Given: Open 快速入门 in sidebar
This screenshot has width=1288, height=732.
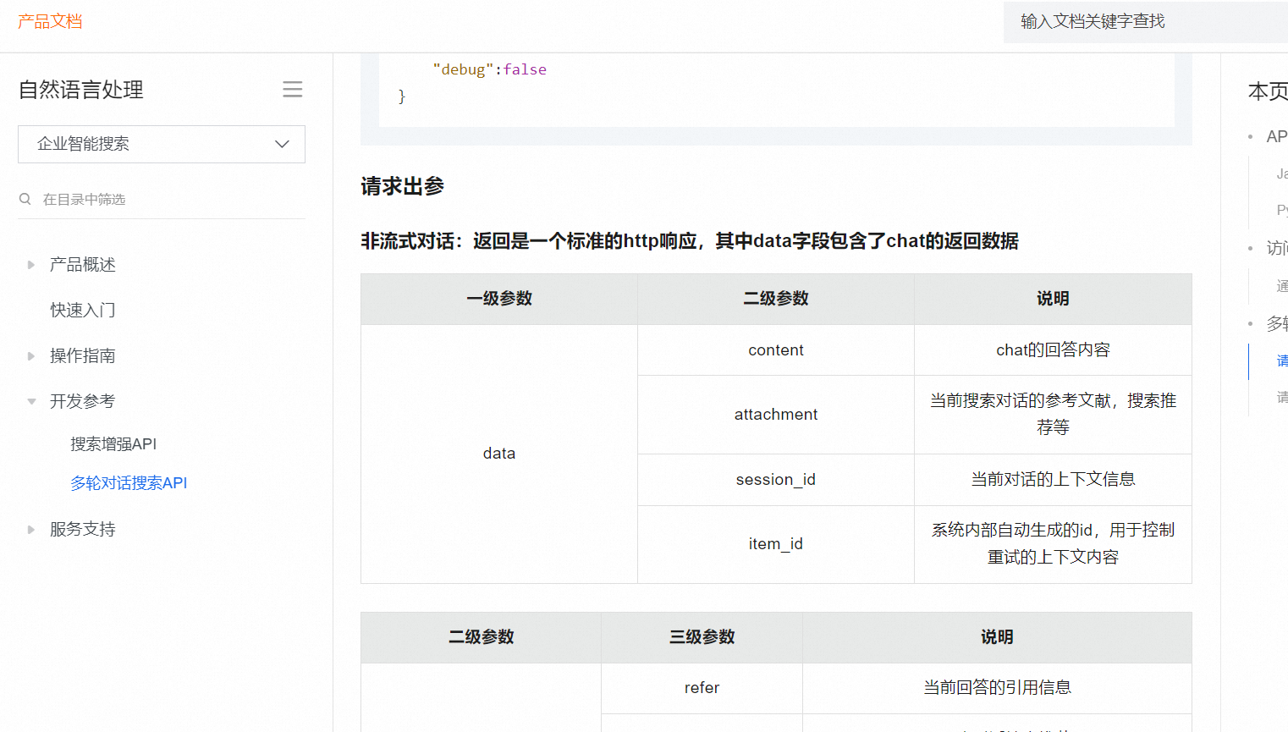Looking at the screenshot, I should (83, 311).
